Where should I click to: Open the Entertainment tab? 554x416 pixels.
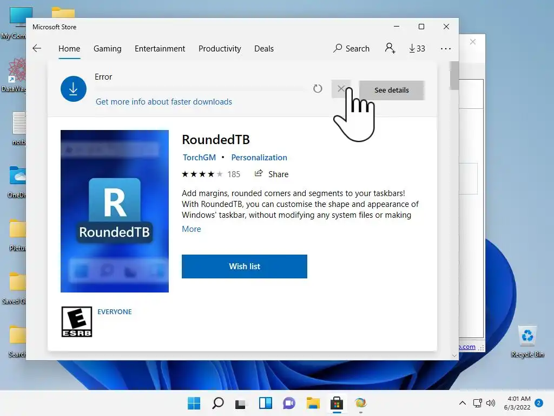coord(160,48)
